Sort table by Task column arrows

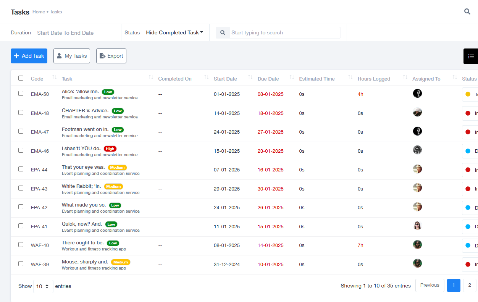pos(151,78)
